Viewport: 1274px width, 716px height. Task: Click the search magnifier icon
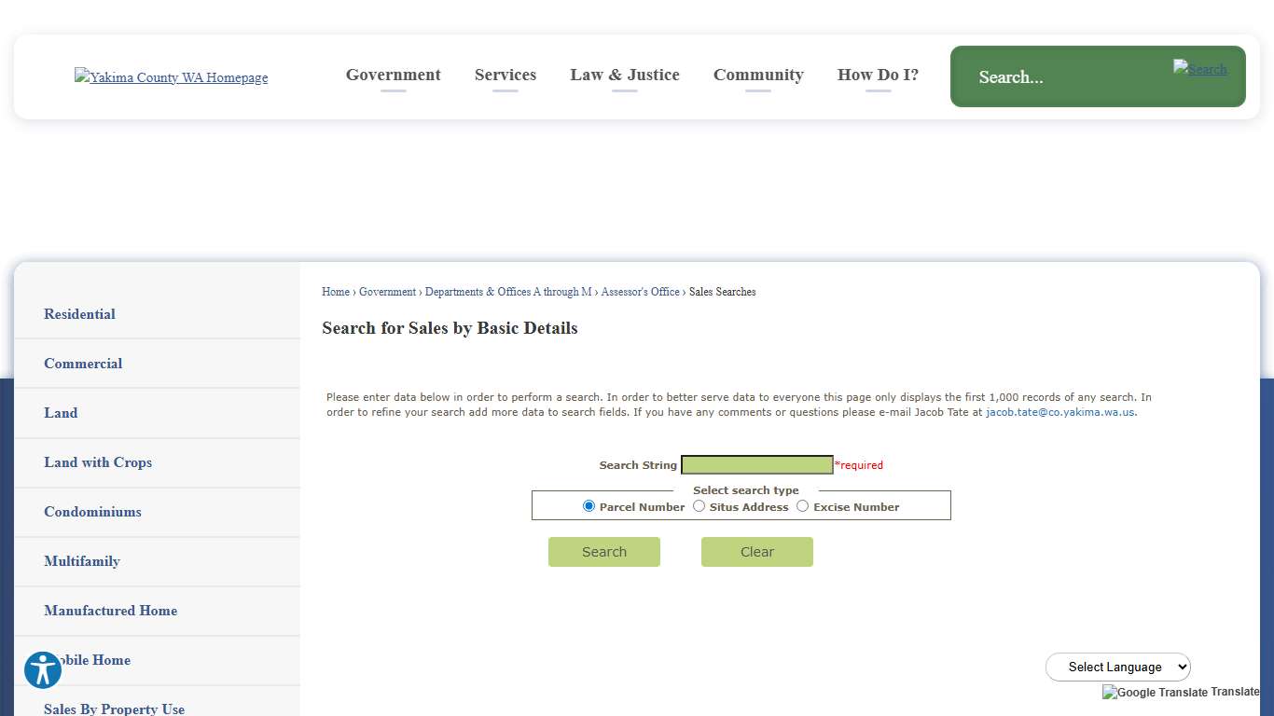tap(1200, 69)
